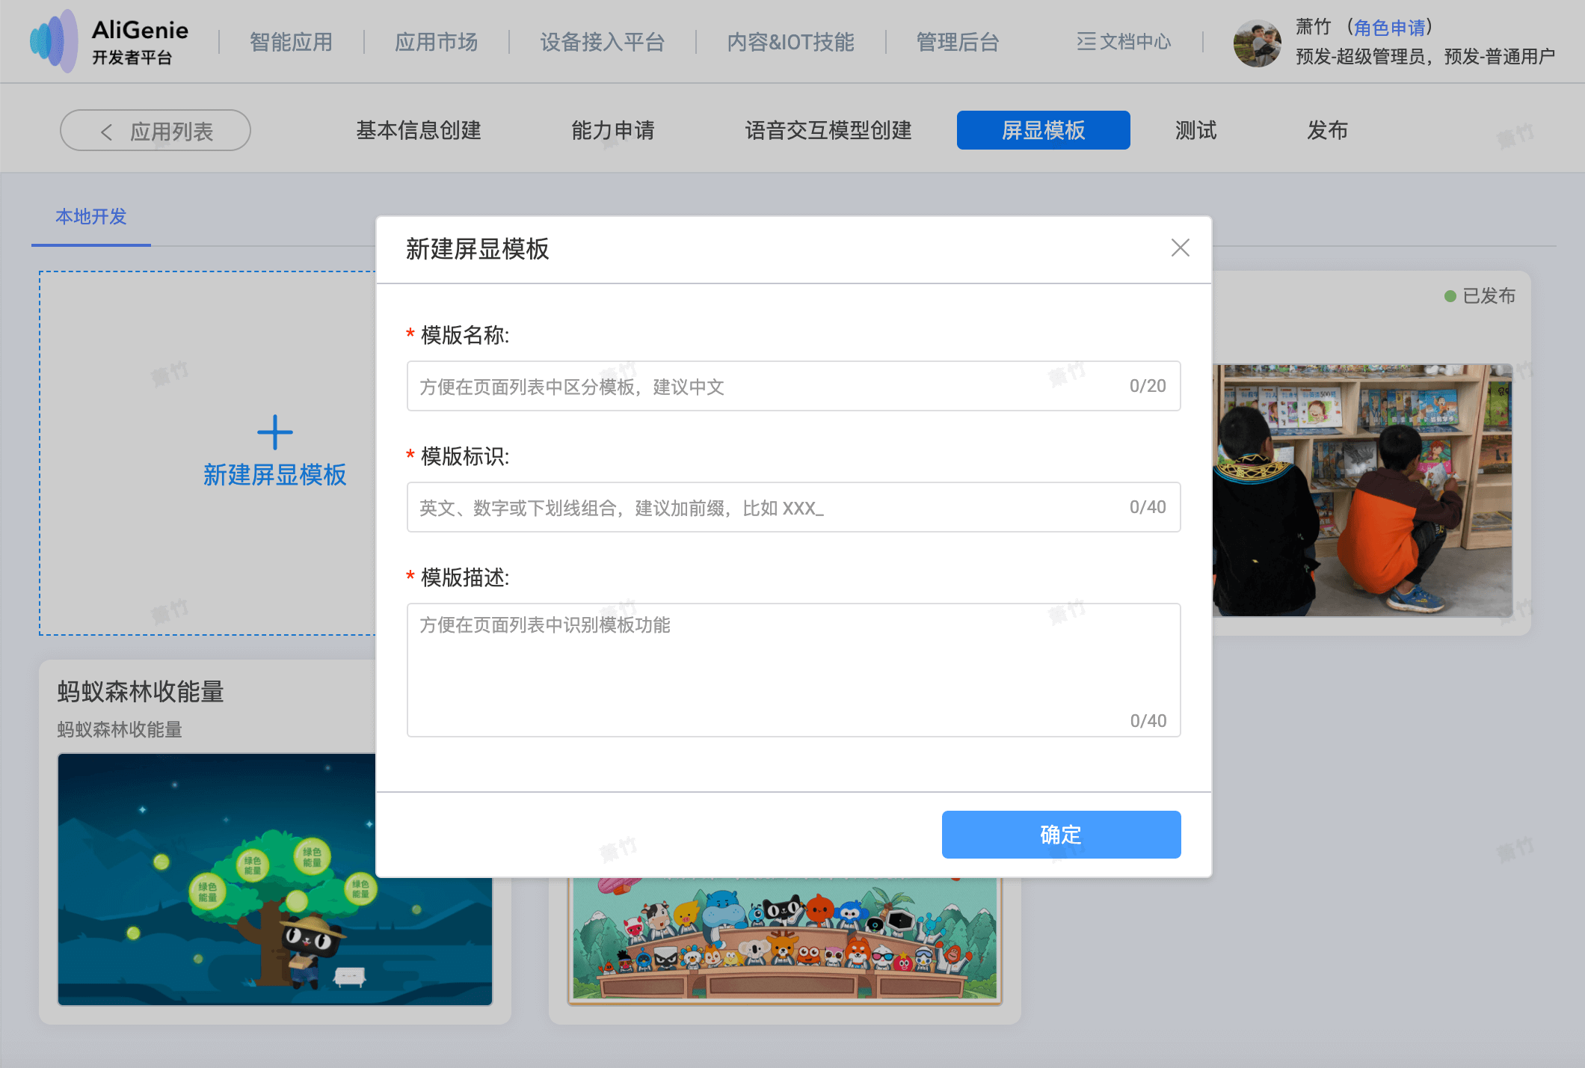Image resolution: width=1585 pixels, height=1068 pixels.
Task: Open 文档中心 with list icon
Action: (x=1124, y=41)
